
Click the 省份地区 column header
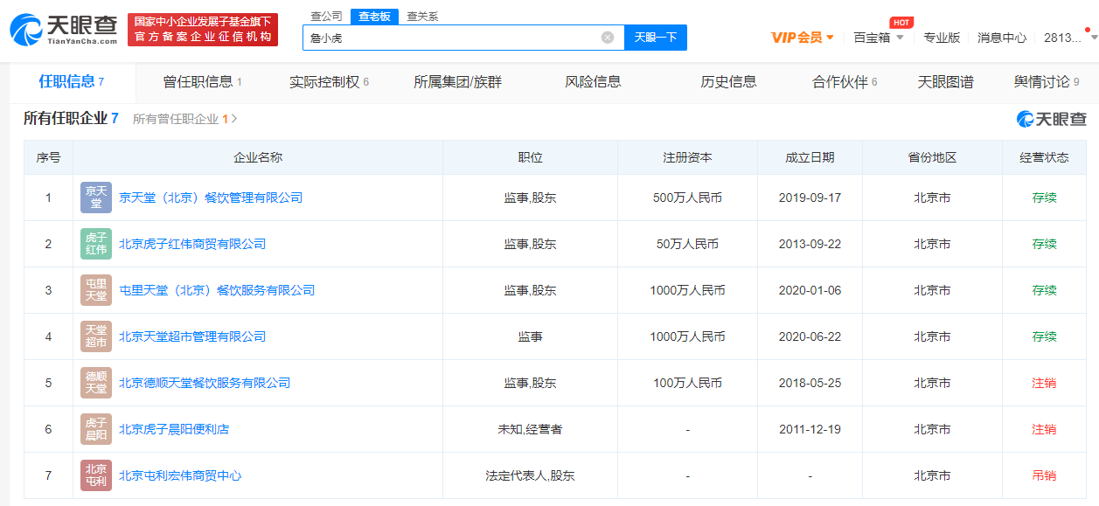point(932,157)
